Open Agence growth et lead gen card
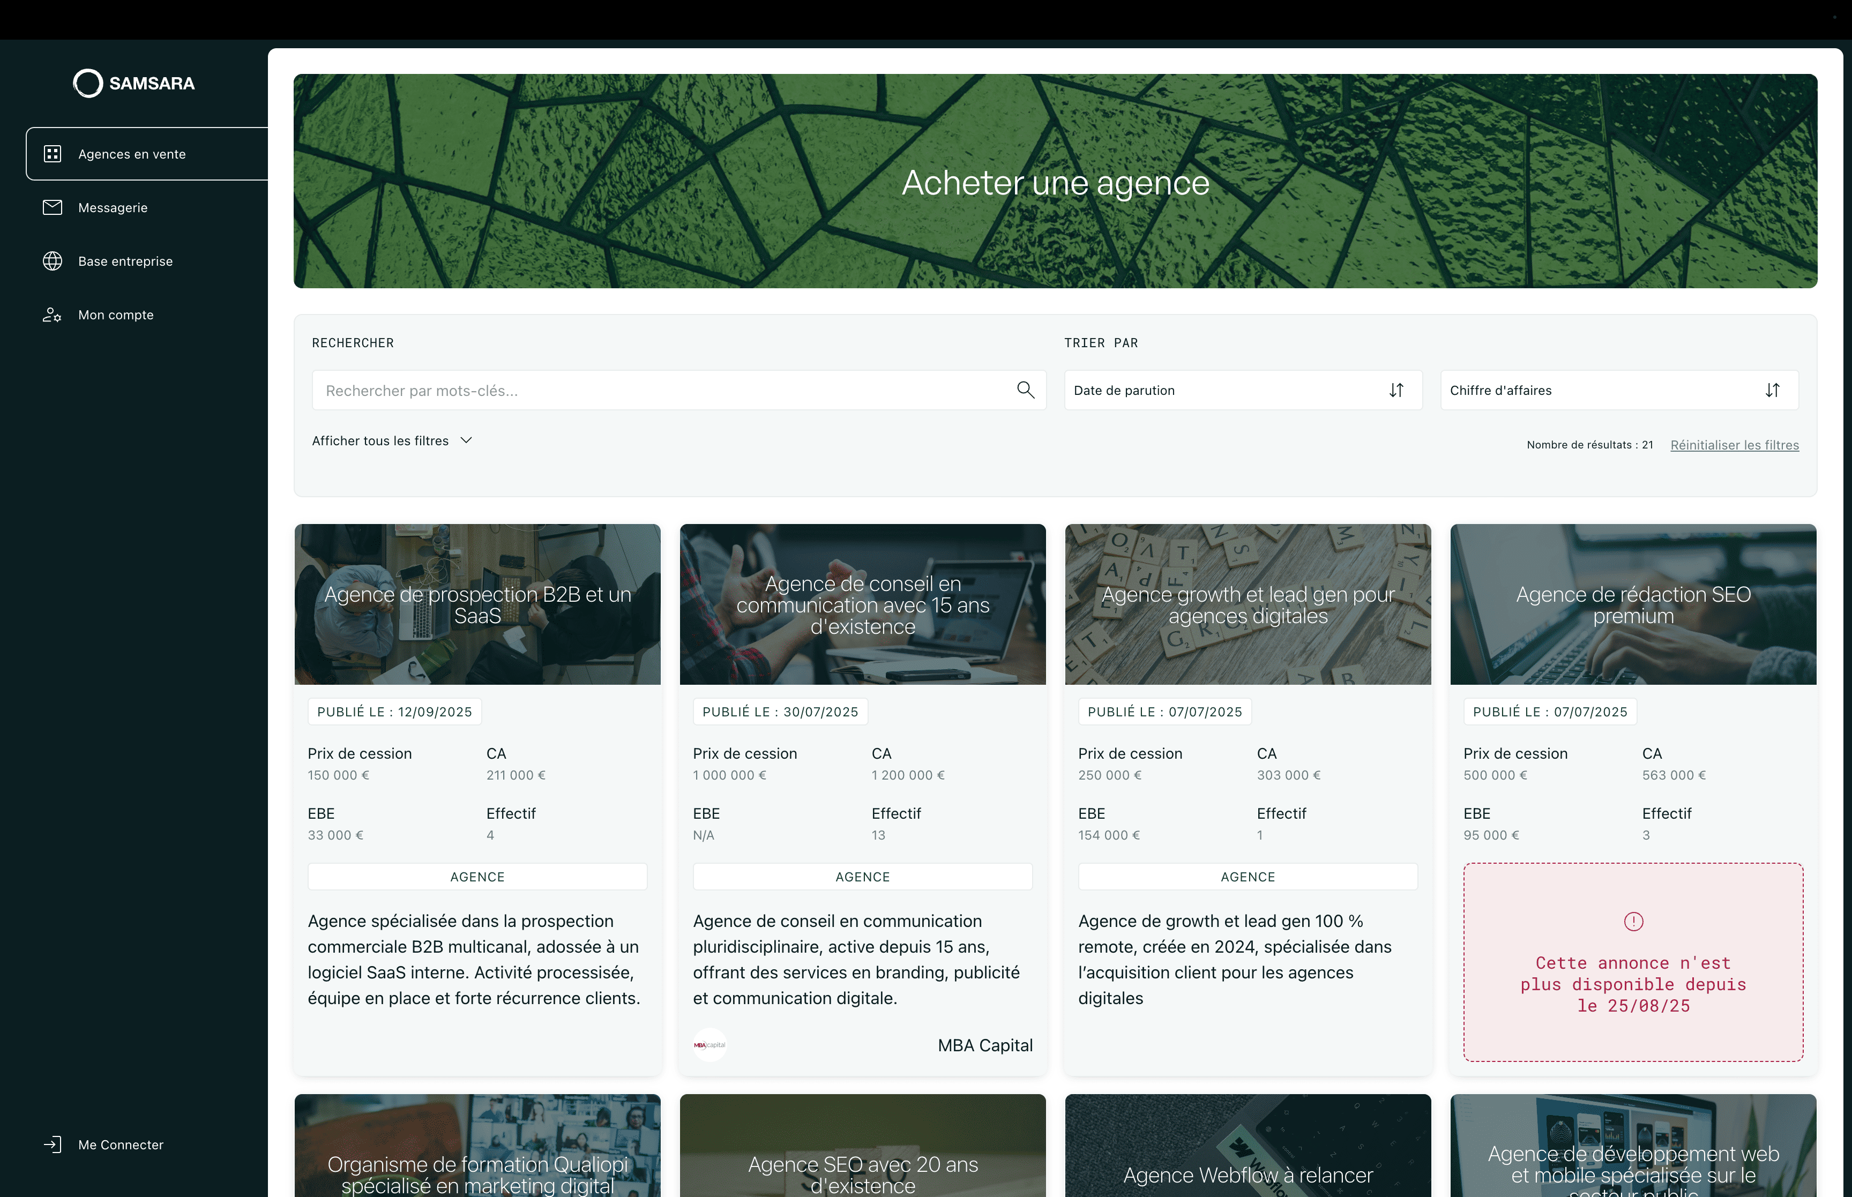This screenshot has width=1852, height=1197. click(x=1248, y=605)
